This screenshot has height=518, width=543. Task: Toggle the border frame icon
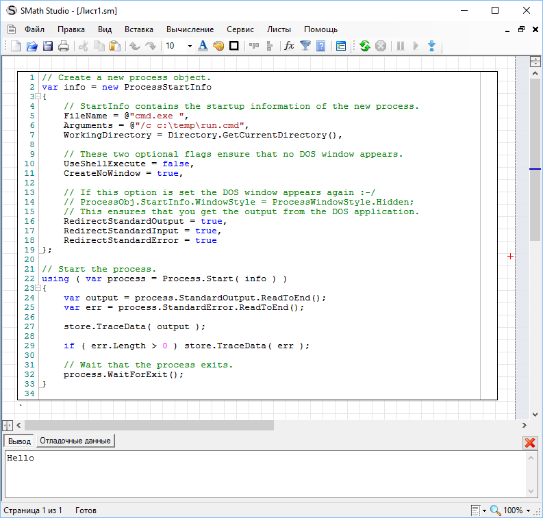tap(234, 46)
